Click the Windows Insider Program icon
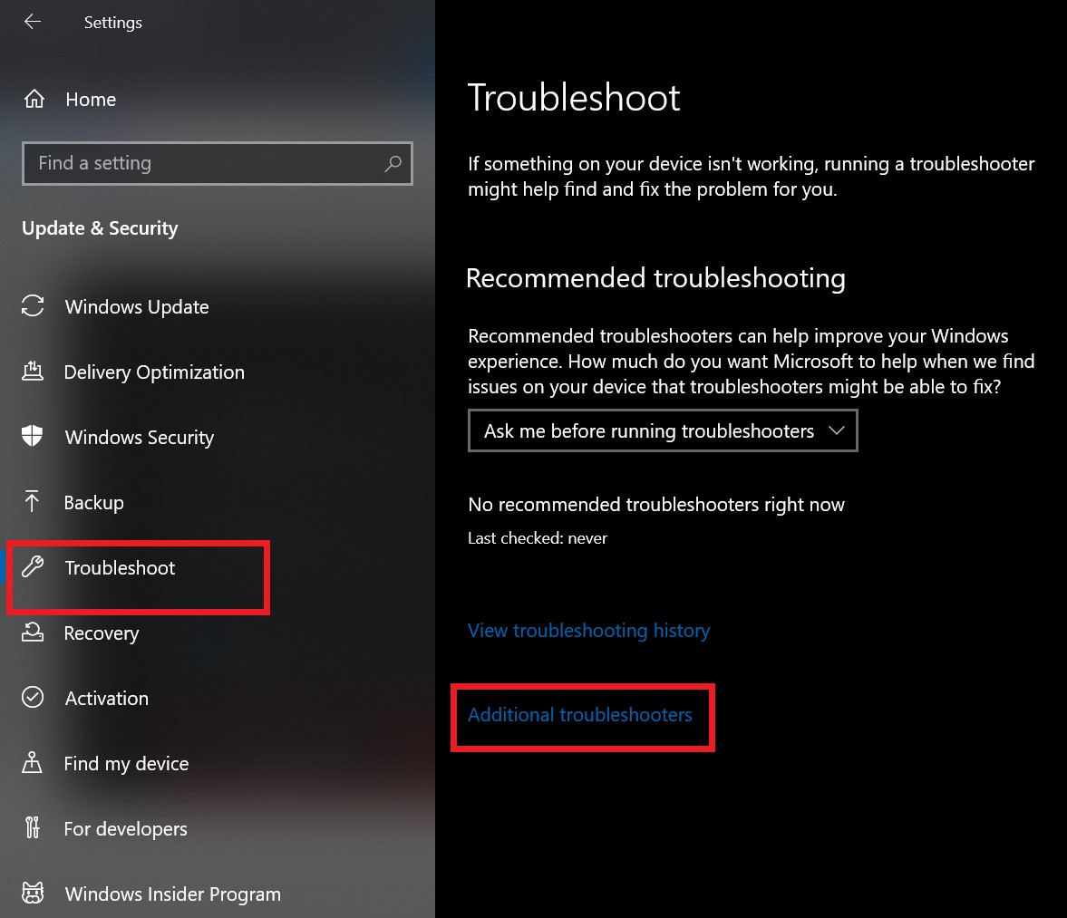The width and height of the screenshot is (1067, 918). 33,894
